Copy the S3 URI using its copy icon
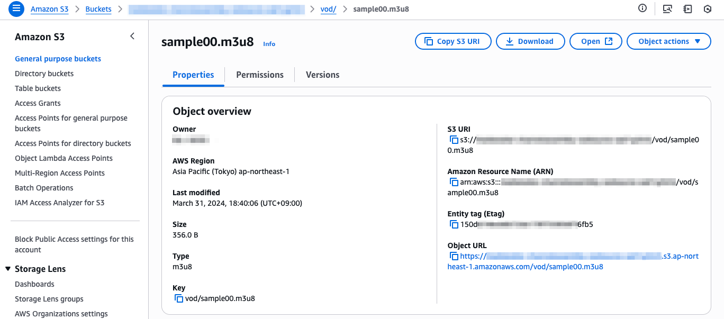This screenshot has width=724, height=319. pyautogui.click(x=454, y=140)
